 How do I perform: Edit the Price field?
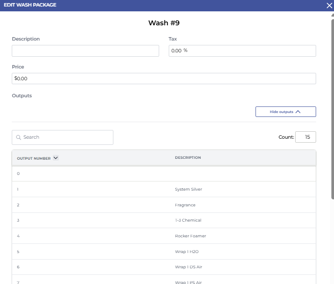[164, 79]
